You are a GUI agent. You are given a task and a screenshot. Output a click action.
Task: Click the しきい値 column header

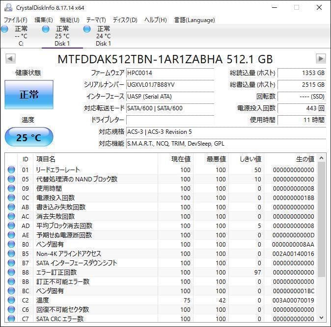247,159
